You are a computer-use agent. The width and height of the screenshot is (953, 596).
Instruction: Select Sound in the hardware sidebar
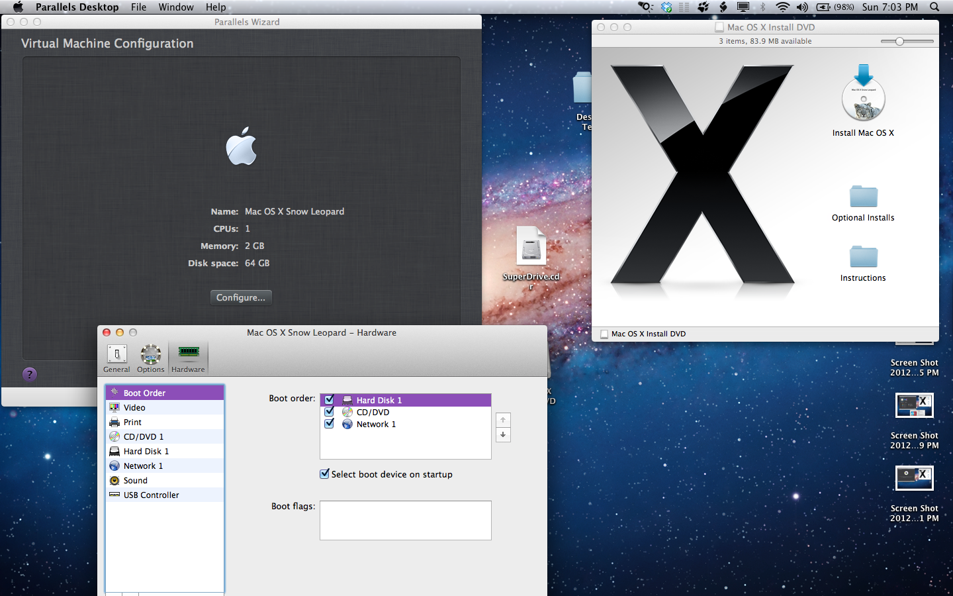tap(165, 480)
